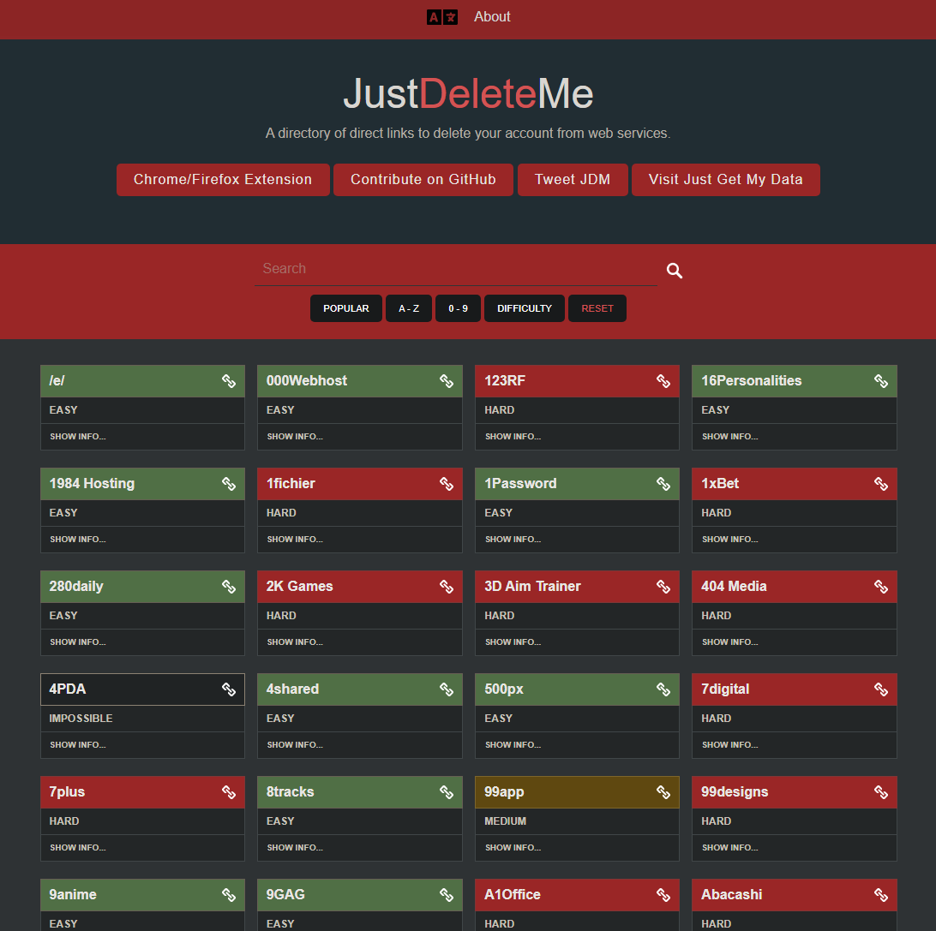The height and width of the screenshot is (931, 936).
Task: Open the About page
Action: point(492,16)
